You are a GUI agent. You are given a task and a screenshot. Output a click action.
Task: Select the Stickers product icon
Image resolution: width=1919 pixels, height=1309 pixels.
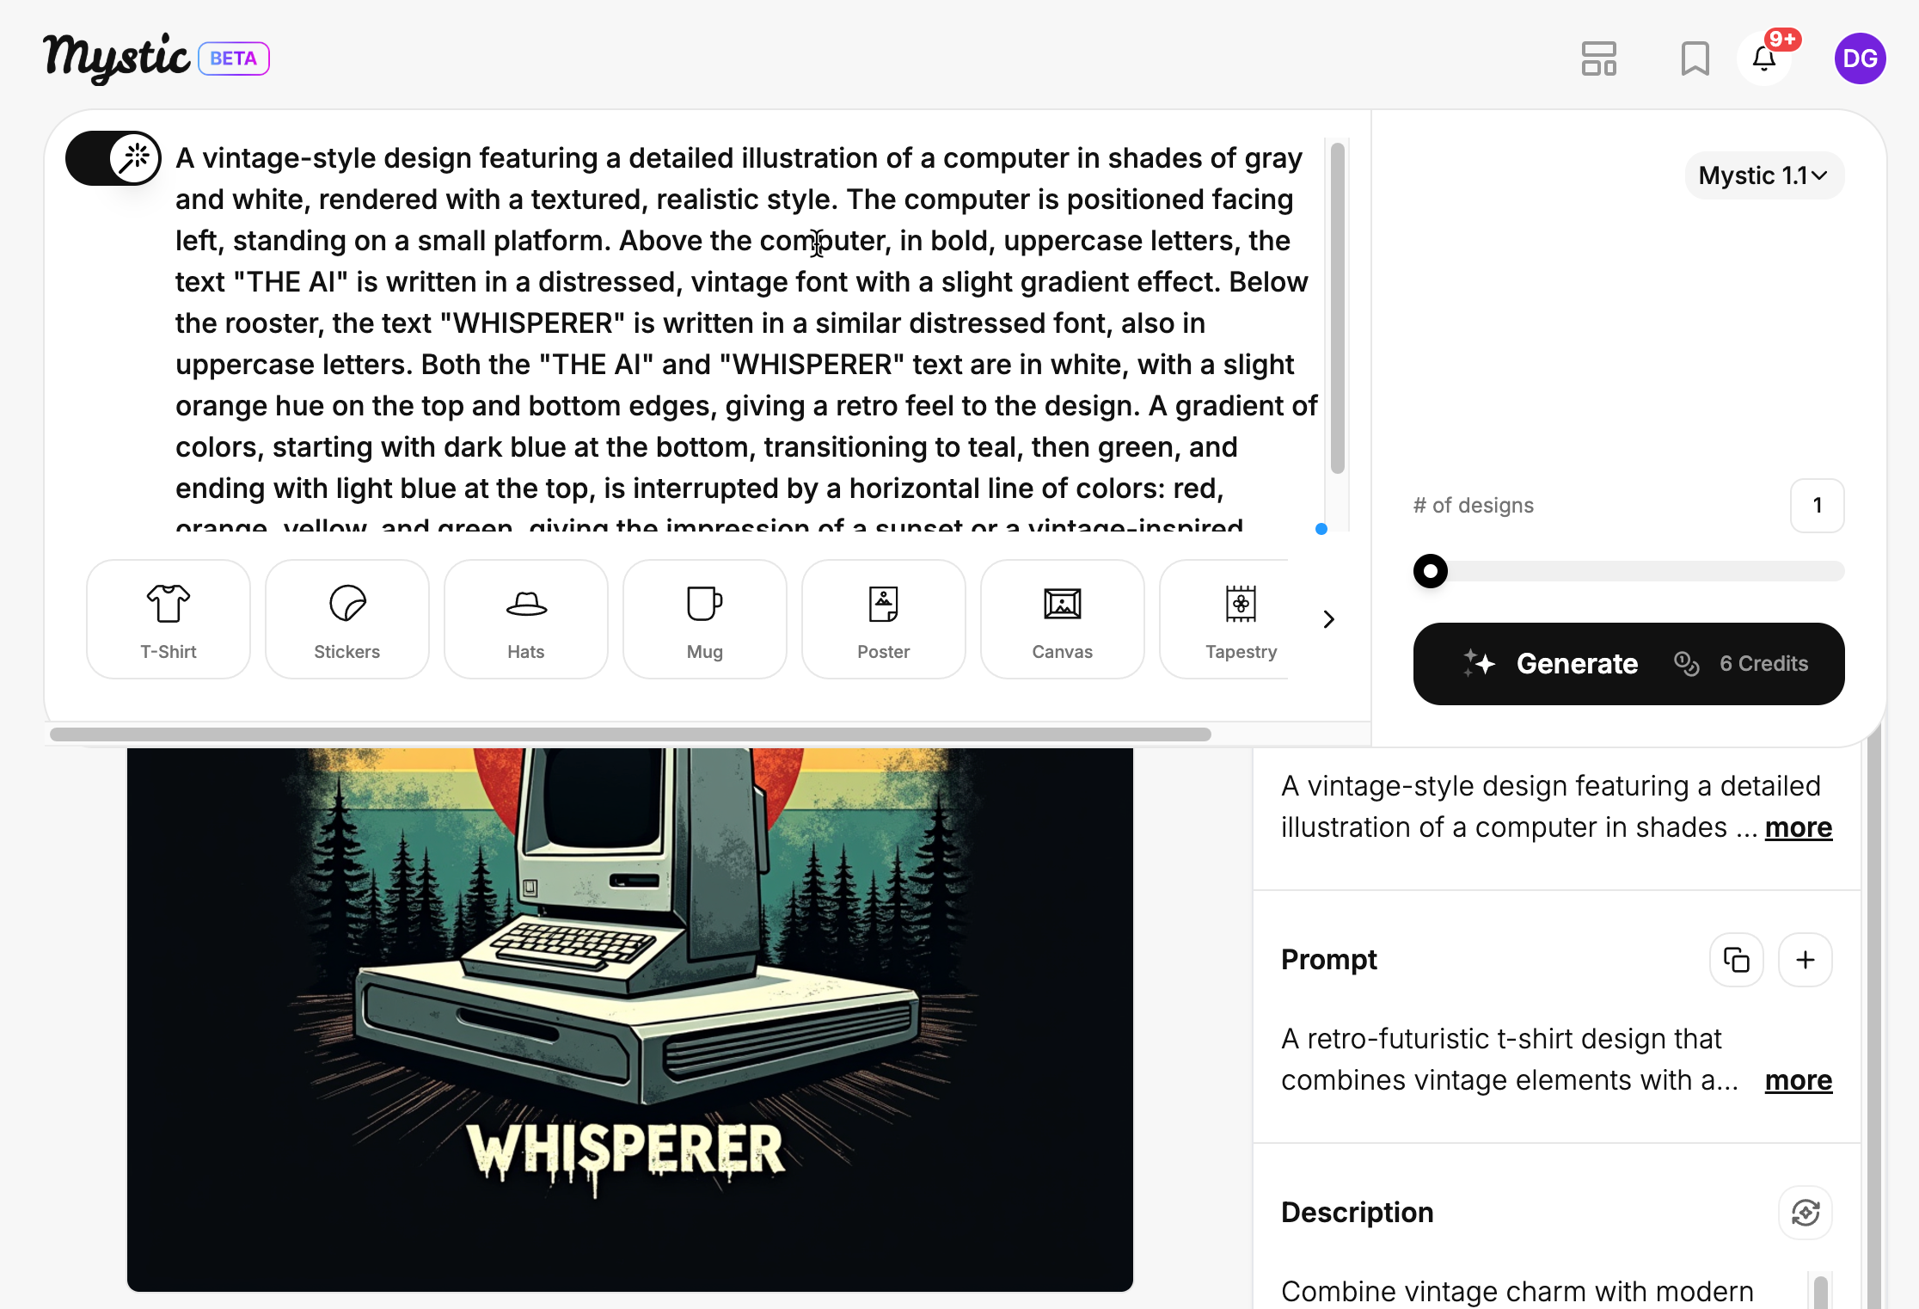pos(346,618)
